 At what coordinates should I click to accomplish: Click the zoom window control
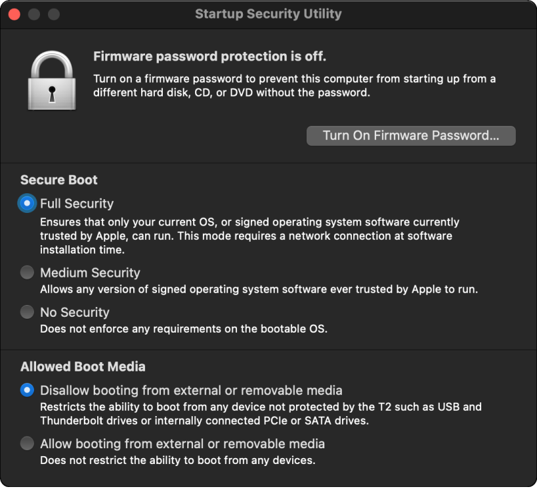coord(53,13)
